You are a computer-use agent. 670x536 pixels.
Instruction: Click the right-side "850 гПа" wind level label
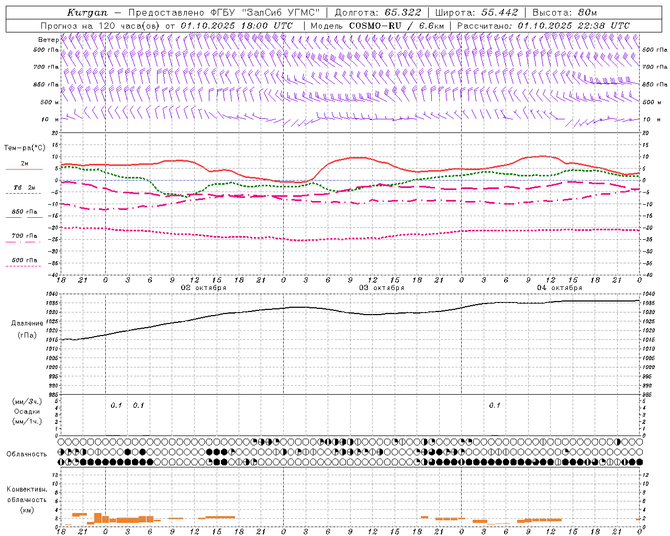click(655, 84)
